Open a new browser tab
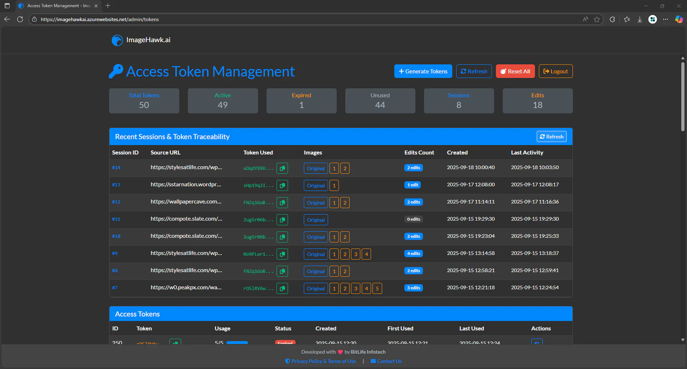 tap(108, 6)
